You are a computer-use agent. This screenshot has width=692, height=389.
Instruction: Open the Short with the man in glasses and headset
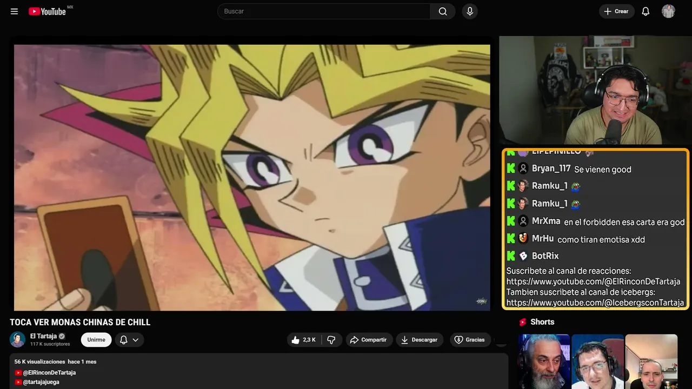[x=597, y=361]
